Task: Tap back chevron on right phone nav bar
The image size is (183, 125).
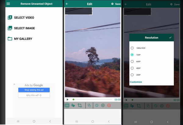Action: [168, 122]
